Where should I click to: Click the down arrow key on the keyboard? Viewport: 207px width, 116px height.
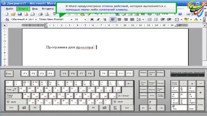(x=150, y=108)
